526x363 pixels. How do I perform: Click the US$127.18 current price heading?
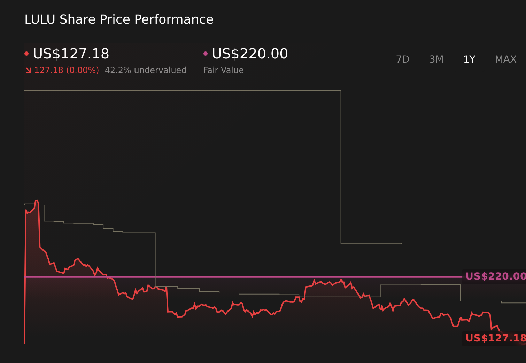tap(71, 54)
